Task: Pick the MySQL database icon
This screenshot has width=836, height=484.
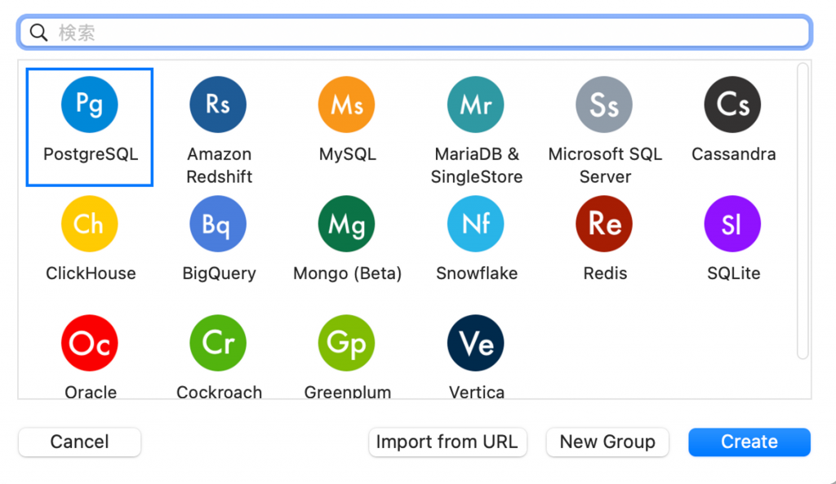Action: (347, 104)
